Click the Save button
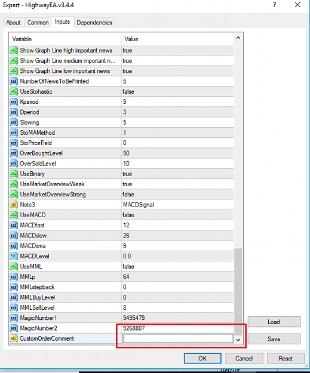 274,339
